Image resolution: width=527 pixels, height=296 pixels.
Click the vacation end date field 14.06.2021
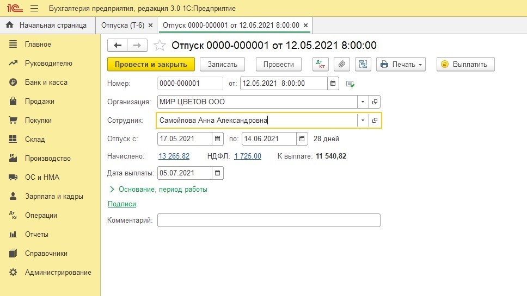click(x=269, y=139)
